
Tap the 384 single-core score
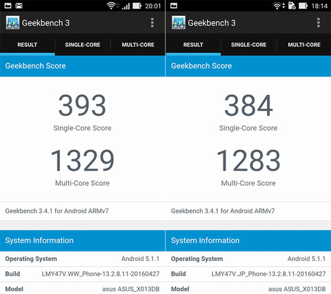point(248,105)
